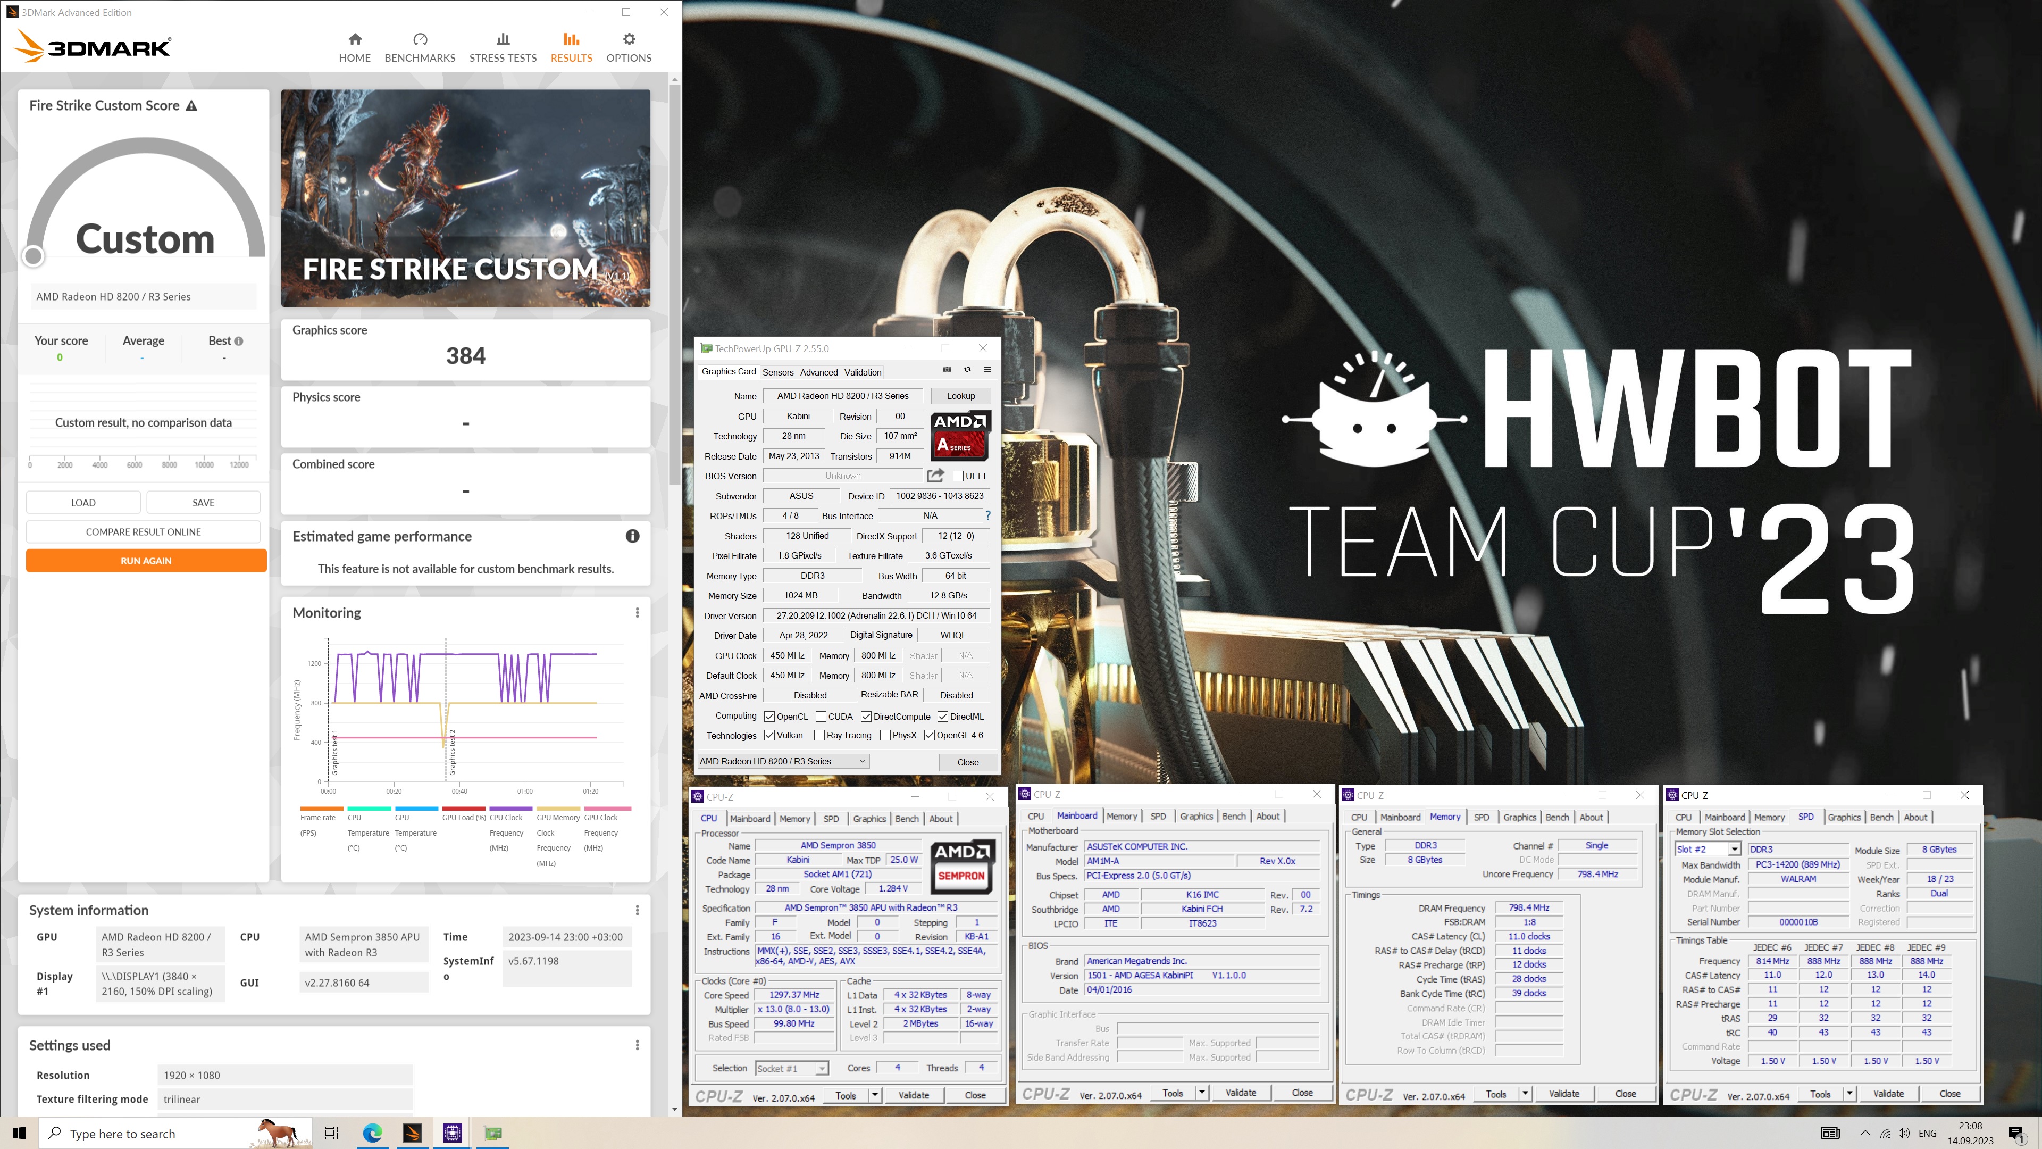
Task: Toggle the CUDA checkbox in GPU-Z
Action: pos(821,716)
